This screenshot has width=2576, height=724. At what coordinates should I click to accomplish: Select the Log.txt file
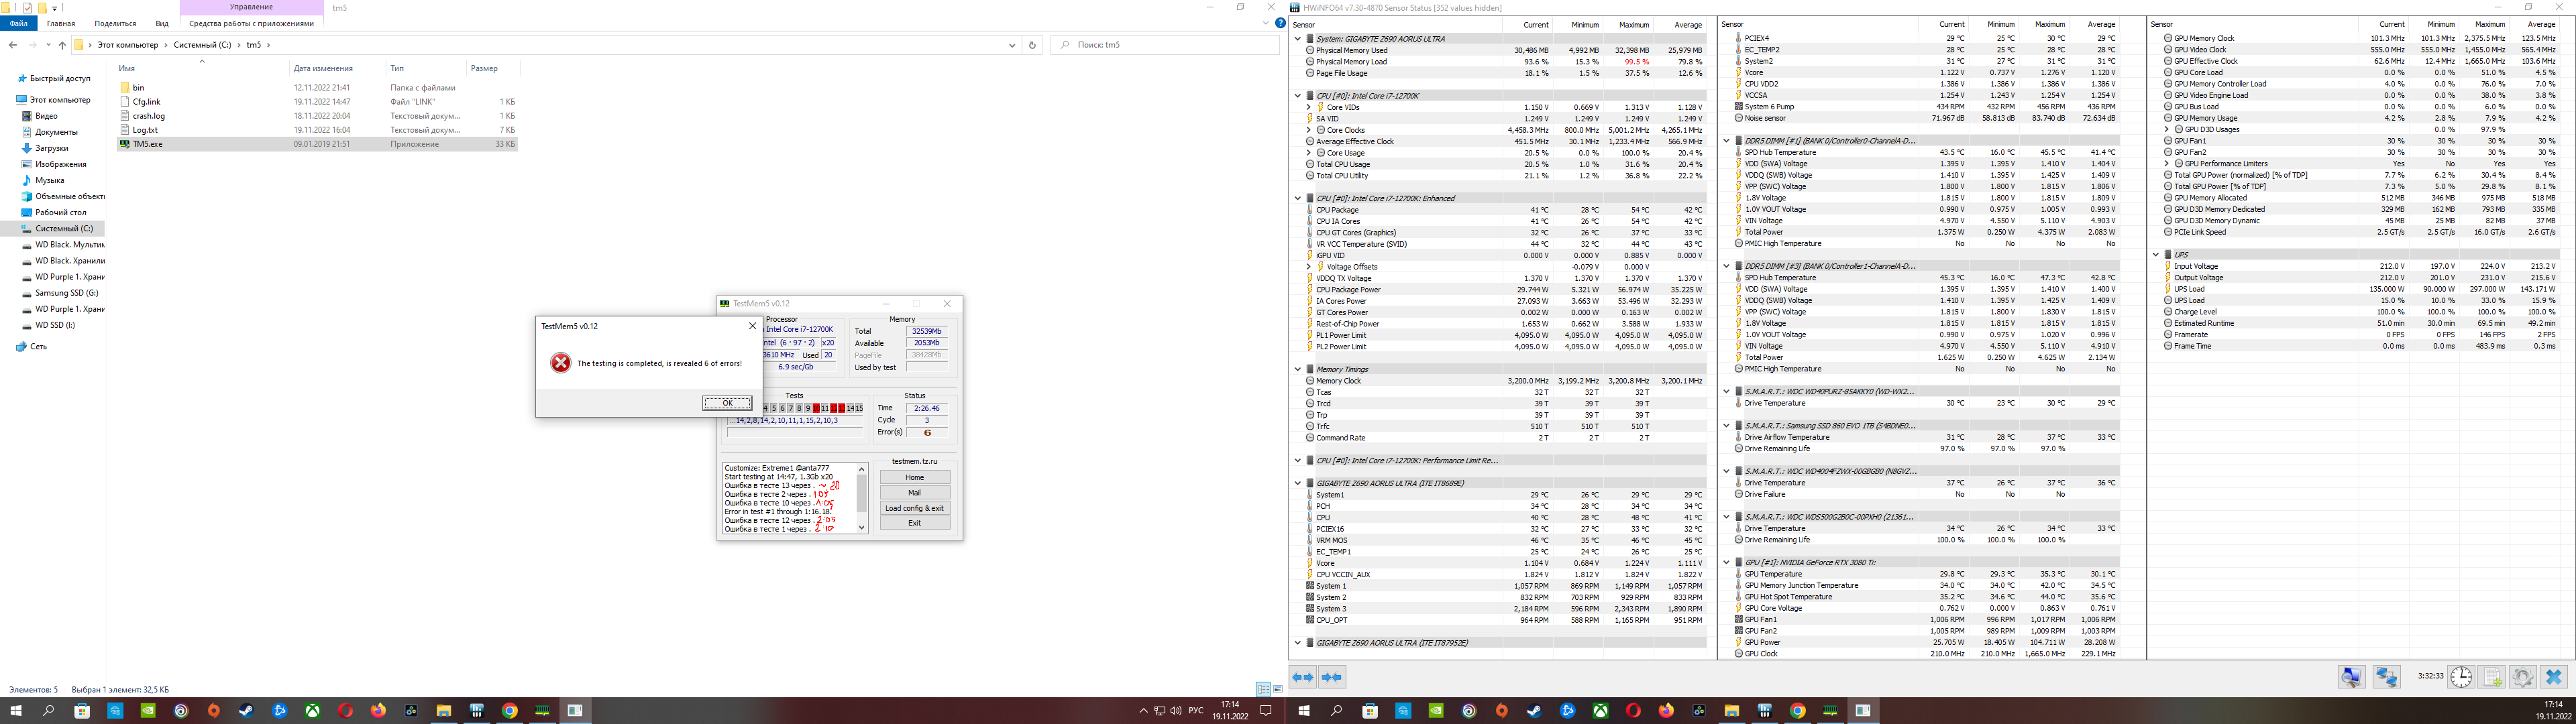145,130
